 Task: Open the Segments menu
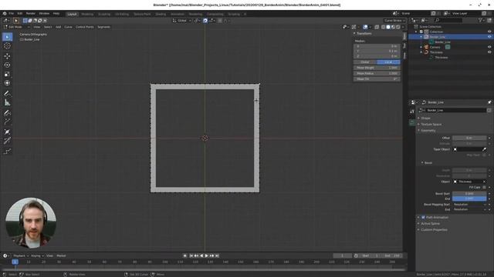click(103, 27)
